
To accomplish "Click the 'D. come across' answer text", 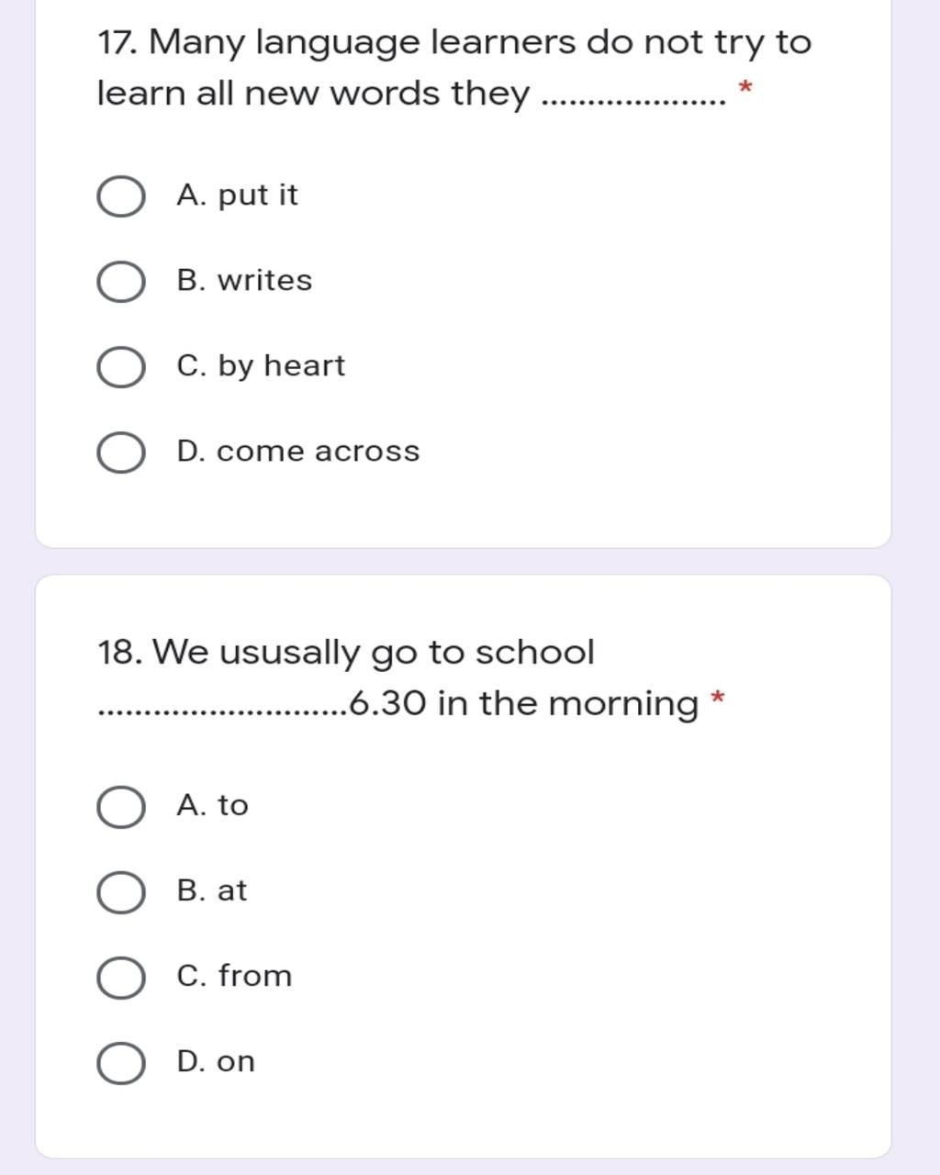I will point(297,452).
